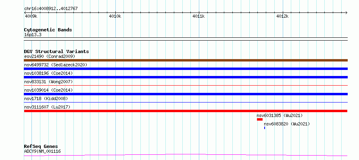Click the ruler's right arrowhead

click(x=346, y=12)
